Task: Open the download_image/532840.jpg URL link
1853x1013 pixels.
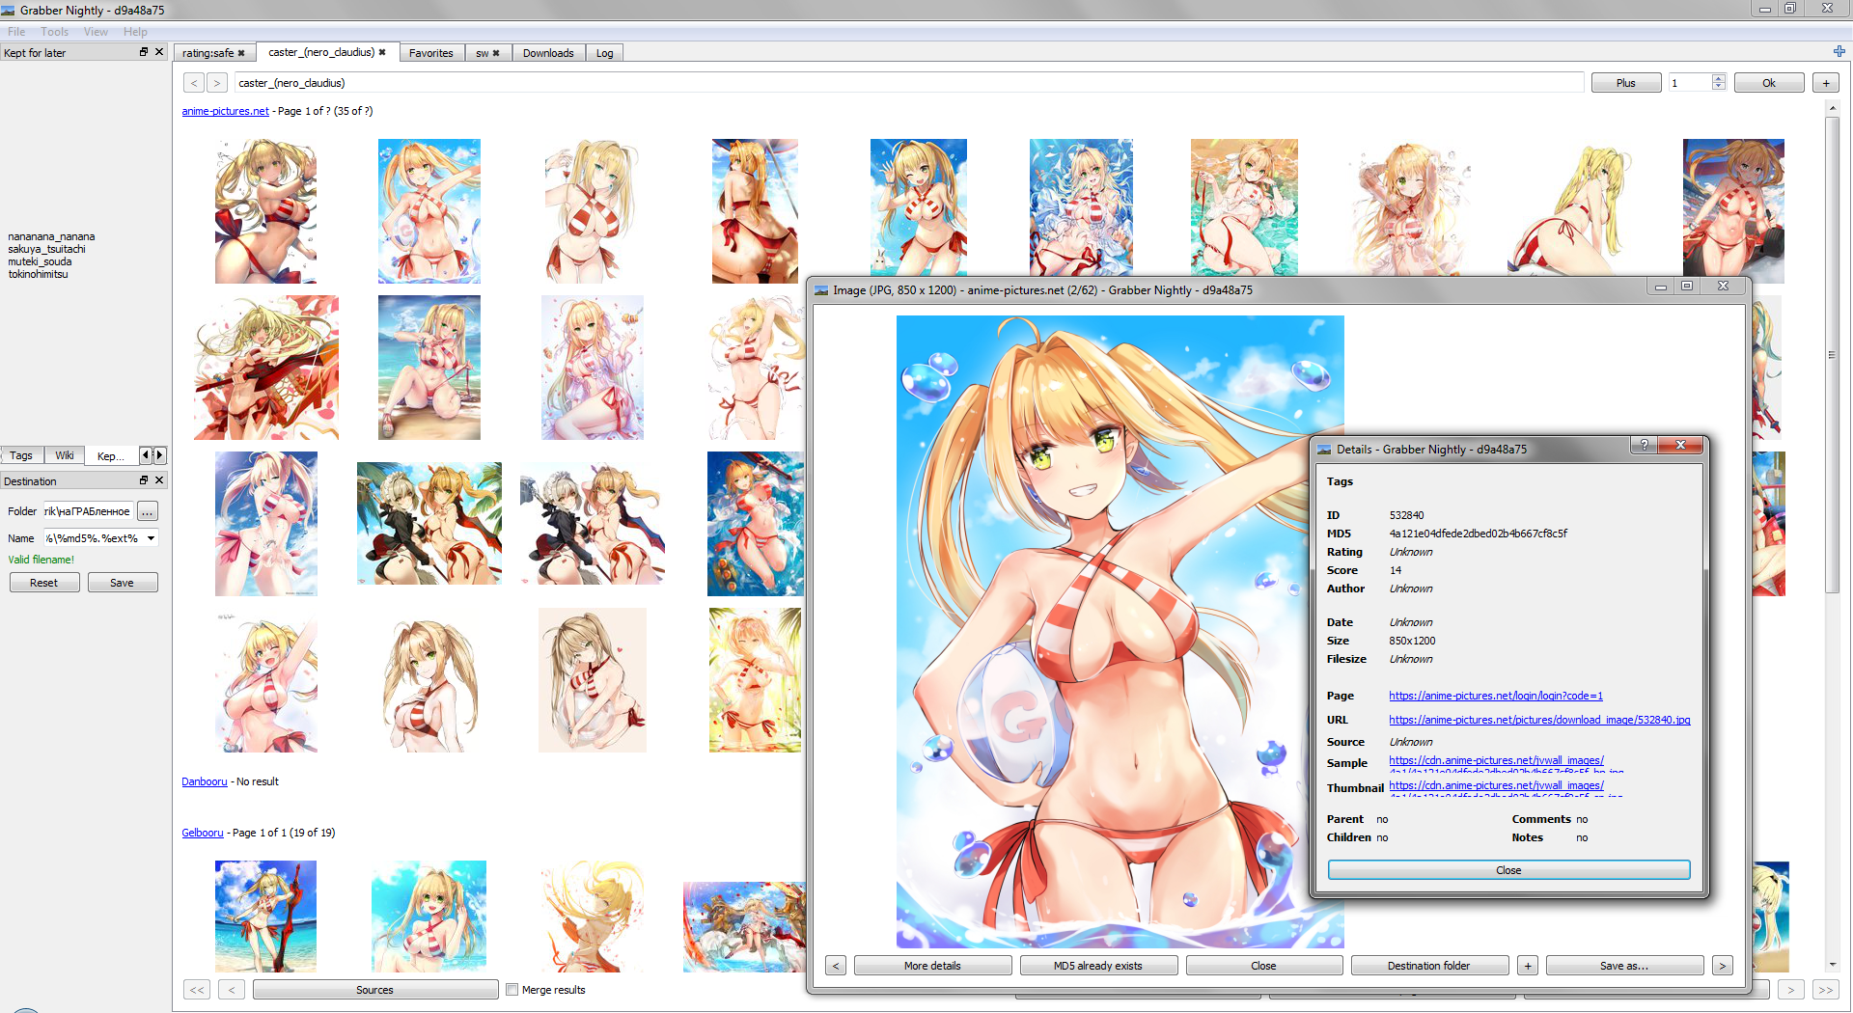Action: coord(1539,720)
